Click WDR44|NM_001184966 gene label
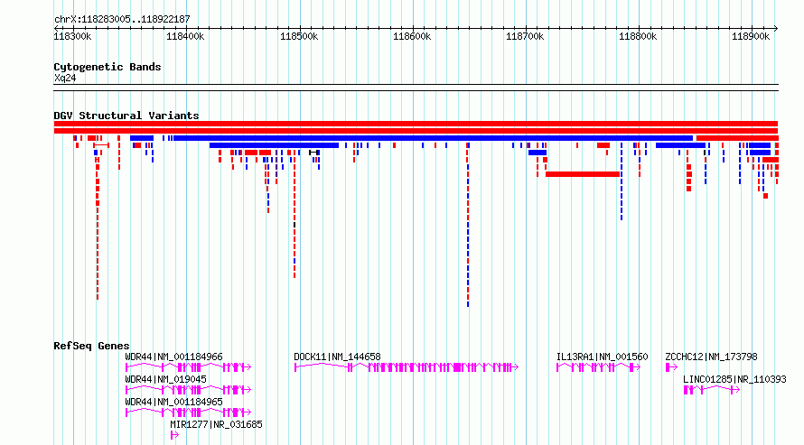804x445 pixels. 173,357
